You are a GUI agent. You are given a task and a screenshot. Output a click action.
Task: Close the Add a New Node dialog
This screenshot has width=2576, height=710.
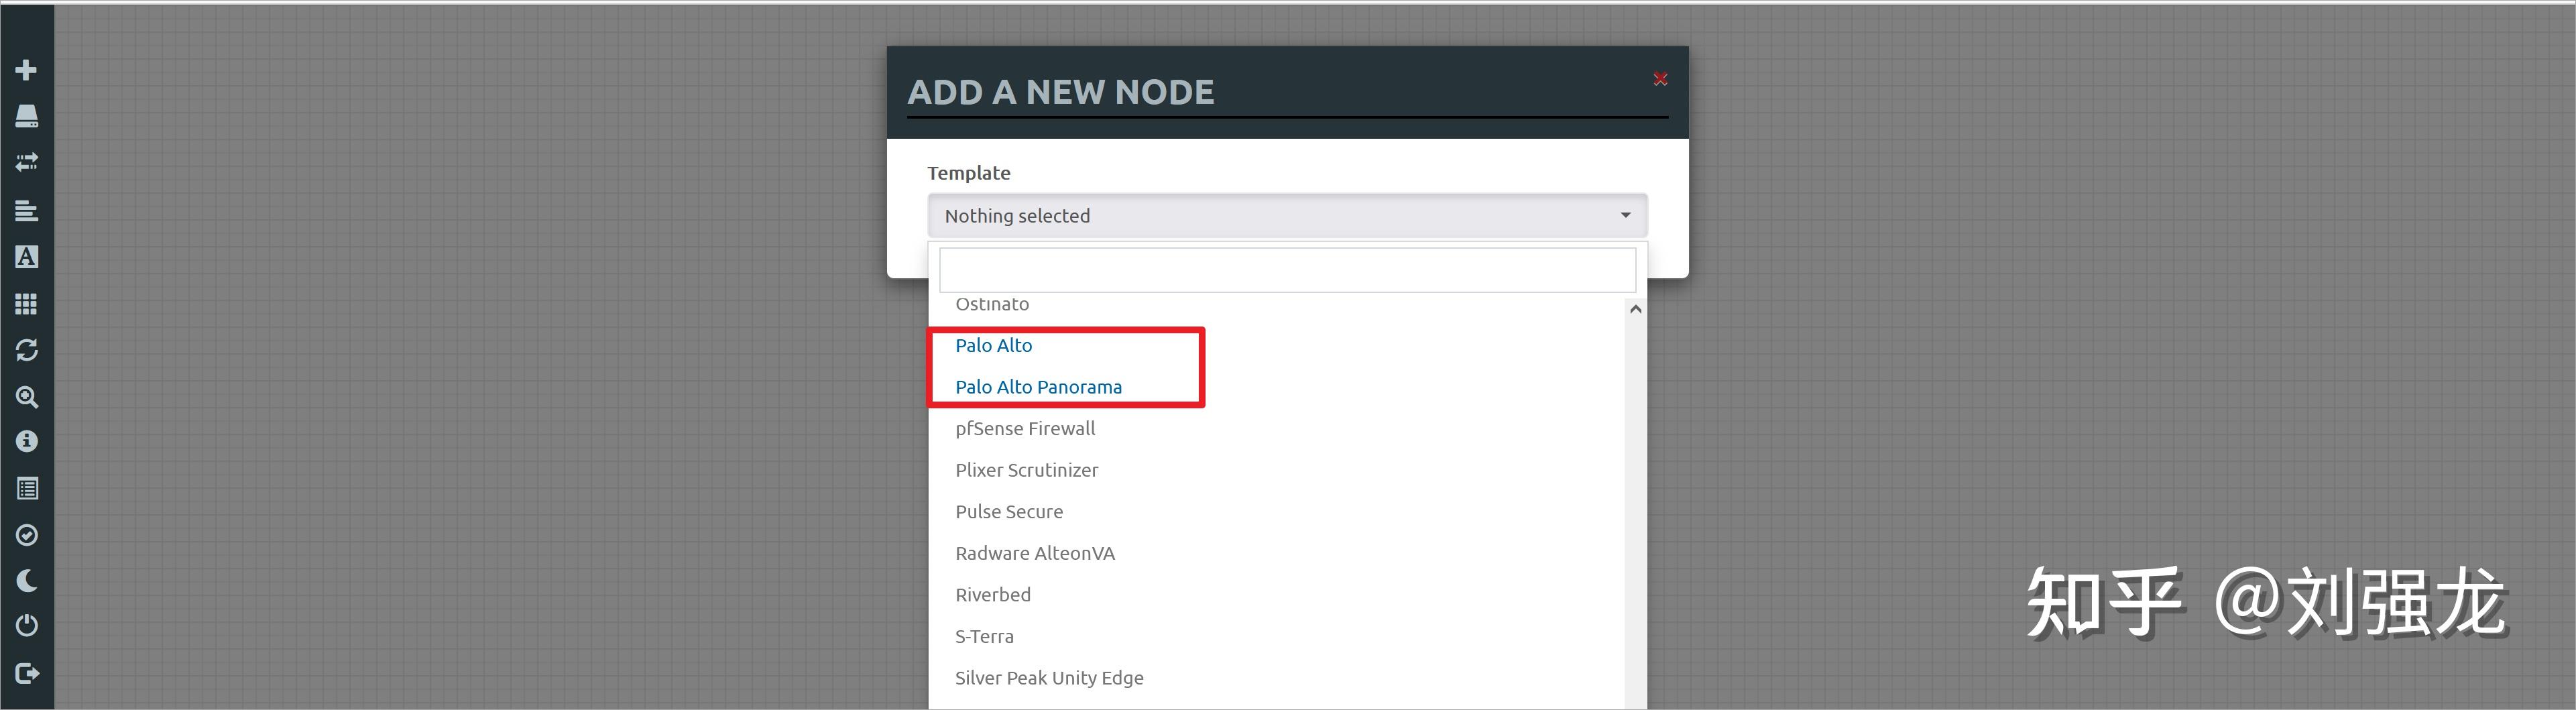pyautogui.click(x=1660, y=79)
